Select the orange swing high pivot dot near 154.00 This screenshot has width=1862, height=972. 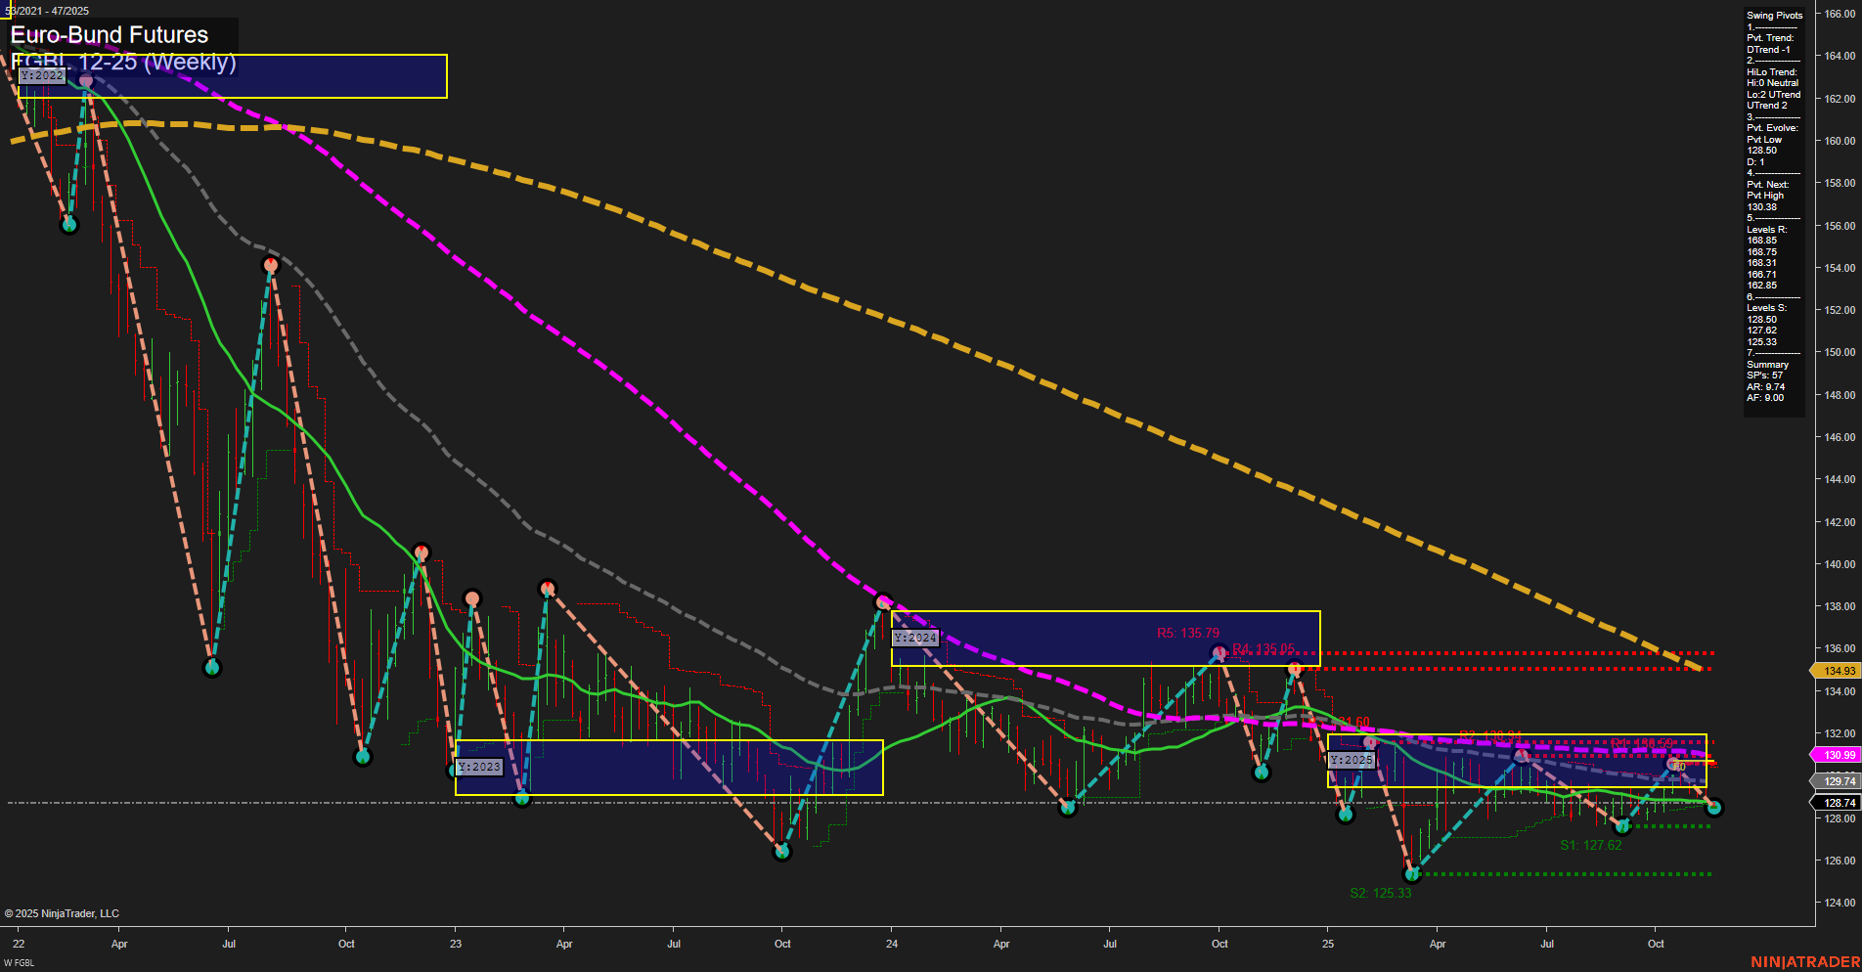tap(271, 264)
